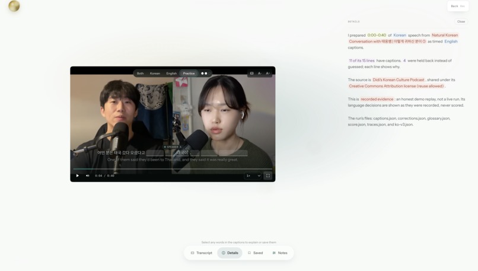The image size is (478, 271).
Task: Play the video
Action: coord(78,176)
